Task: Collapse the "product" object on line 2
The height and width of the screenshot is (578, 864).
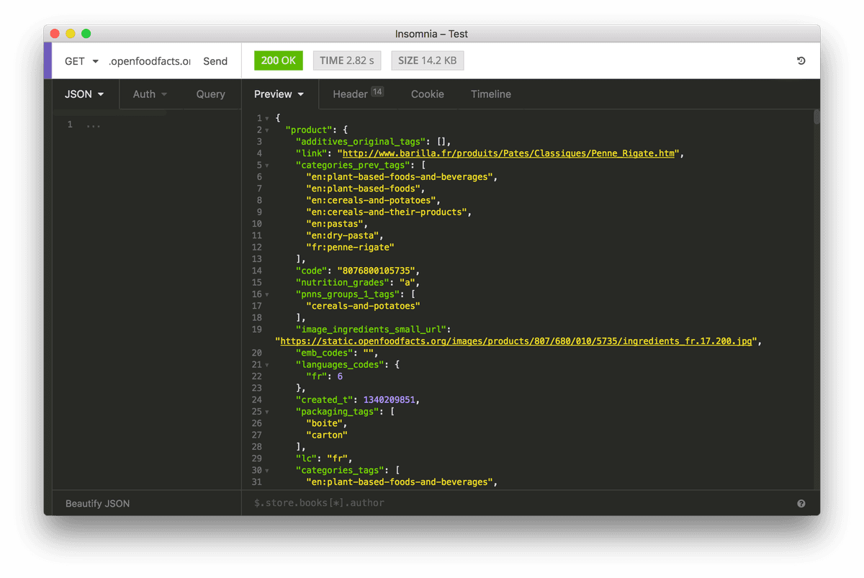Action: point(267,130)
